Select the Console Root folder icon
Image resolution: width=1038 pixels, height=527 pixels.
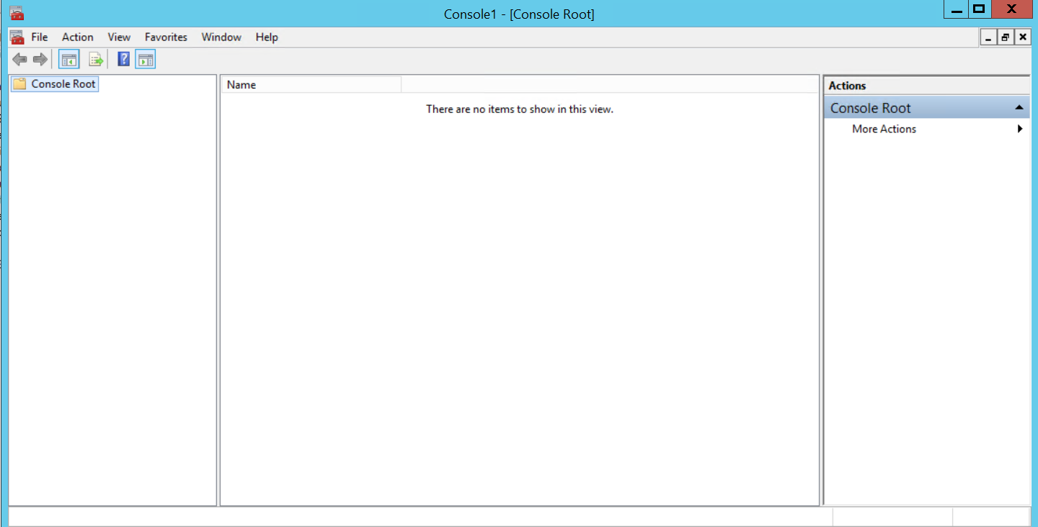coord(19,84)
